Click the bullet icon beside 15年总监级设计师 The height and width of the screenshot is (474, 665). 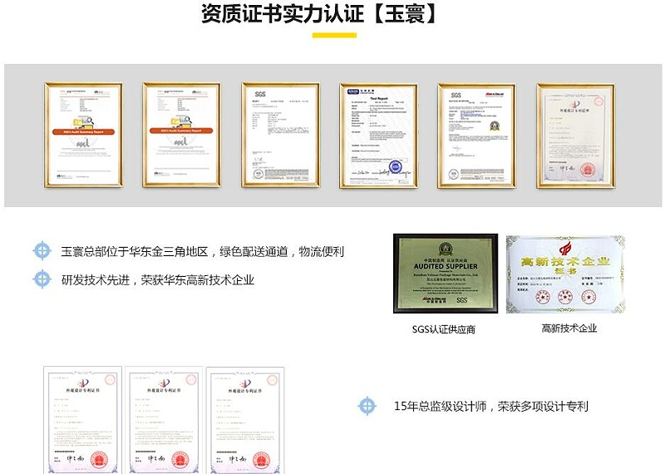click(367, 406)
